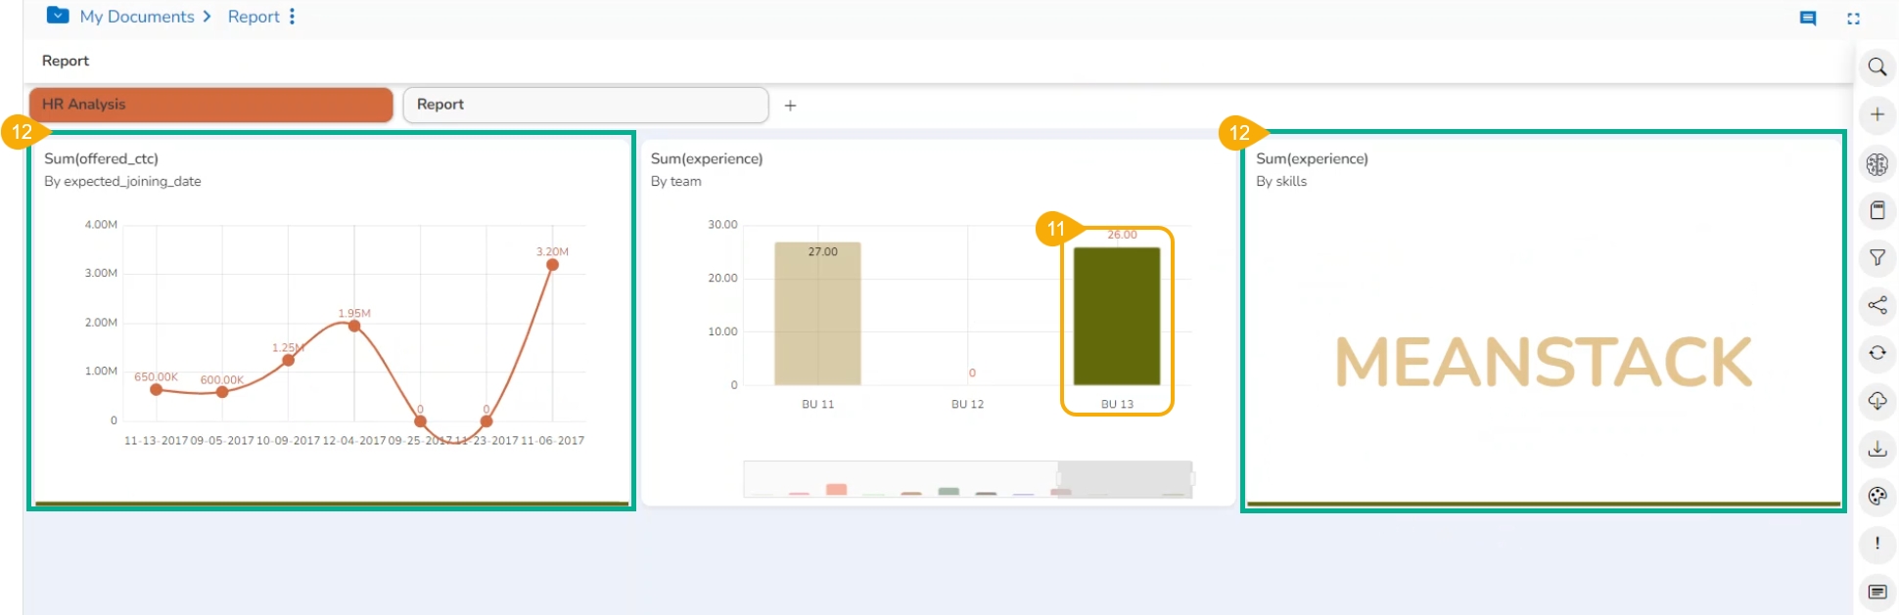Toggle fullscreen icon at top right
The height and width of the screenshot is (615, 1899).
(x=1853, y=18)
